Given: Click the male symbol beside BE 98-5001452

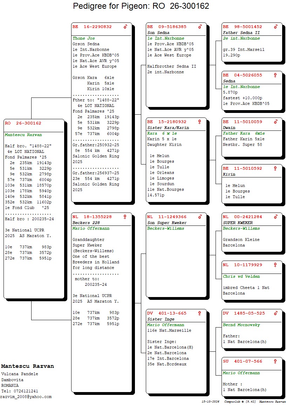Looking at the screenshot, I should pos(276,26).
